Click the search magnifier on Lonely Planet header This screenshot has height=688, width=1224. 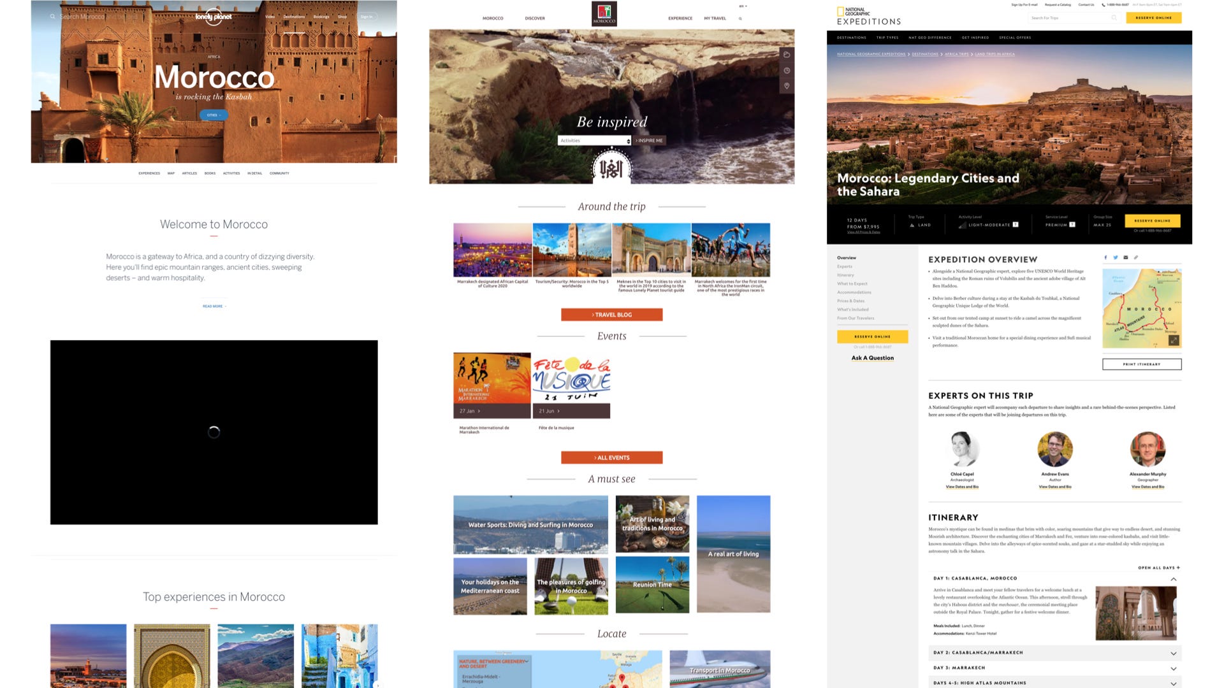[x=52, y=17]
